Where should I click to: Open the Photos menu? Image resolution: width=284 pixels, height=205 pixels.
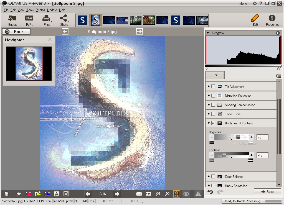(x=40, y=10)
